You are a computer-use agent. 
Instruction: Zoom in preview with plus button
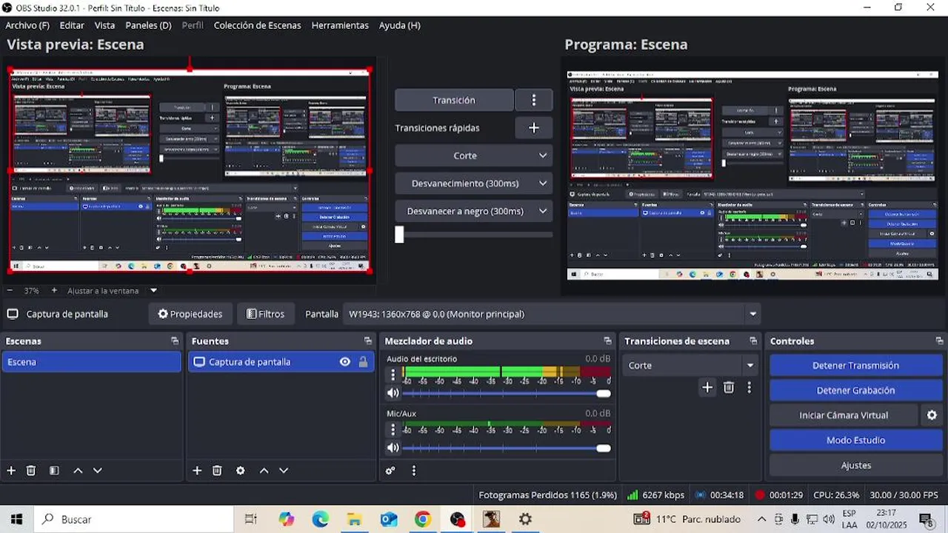pyautogui.click(x=54, y=291)
